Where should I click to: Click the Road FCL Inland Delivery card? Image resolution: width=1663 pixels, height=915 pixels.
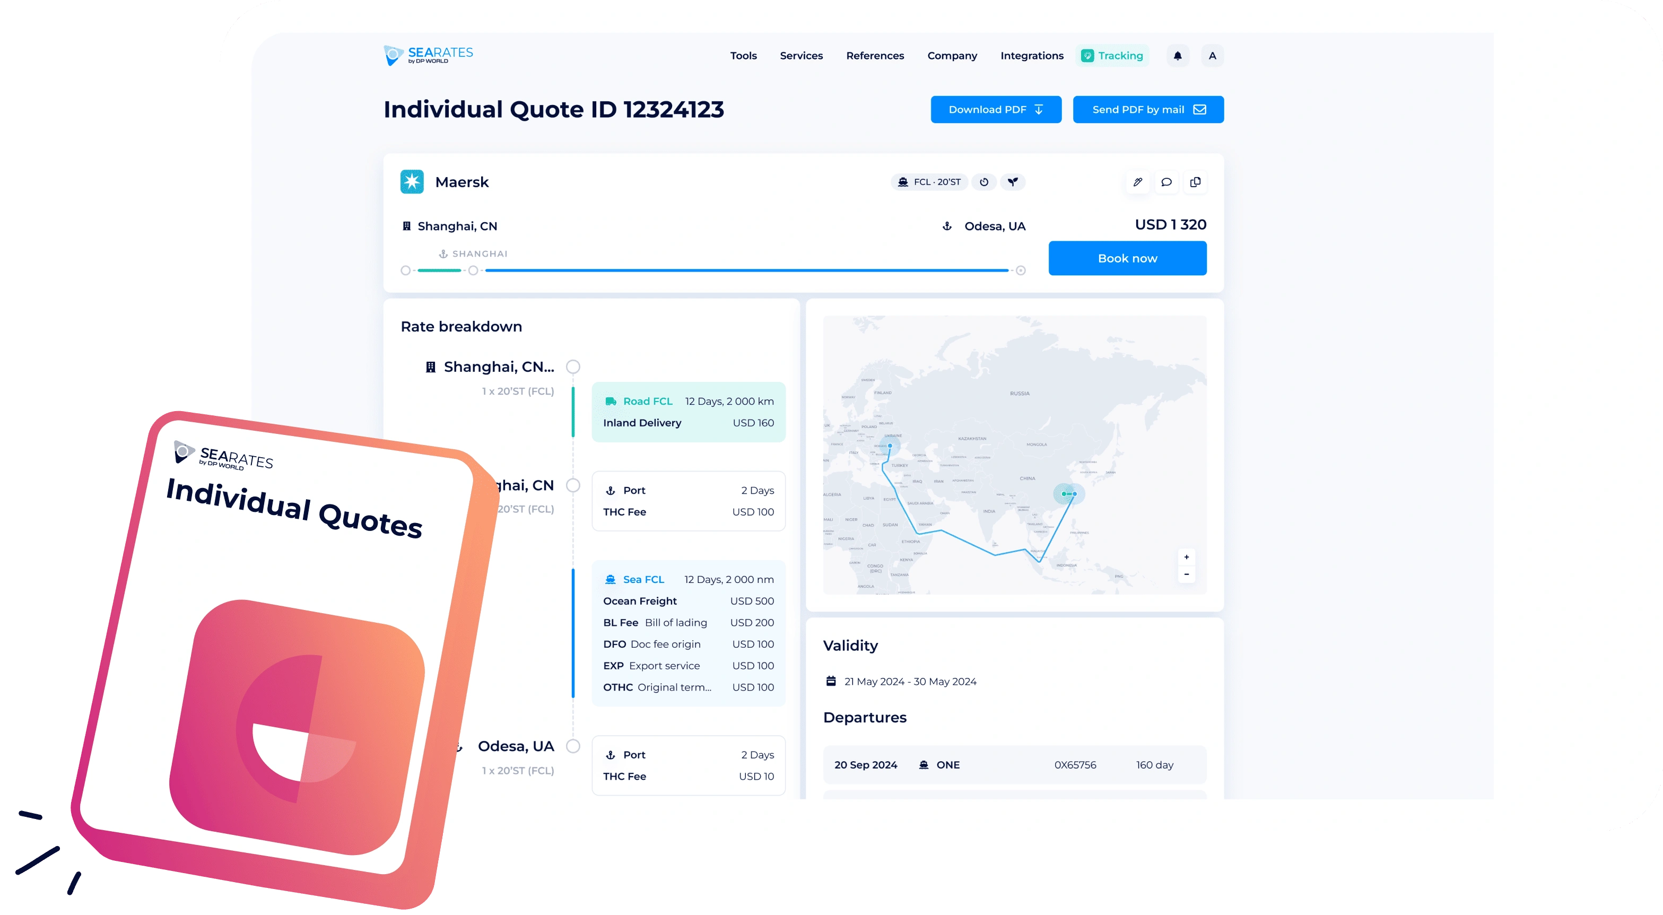coord(688,412)
